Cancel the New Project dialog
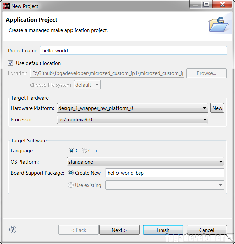This screenshot has height=244, width=235. coord(207,230)
